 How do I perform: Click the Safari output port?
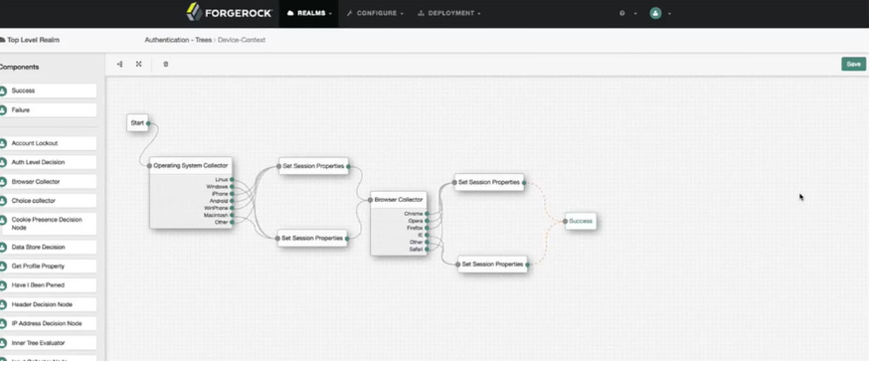point(427,250)
